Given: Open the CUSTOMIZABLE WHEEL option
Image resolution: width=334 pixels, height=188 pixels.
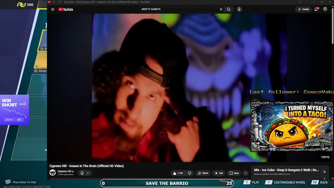Looking at the screenshot, I should pos(285,183).
